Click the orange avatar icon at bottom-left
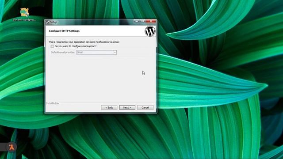This screenshot has width=283, height=159. (x=12, y=147)
